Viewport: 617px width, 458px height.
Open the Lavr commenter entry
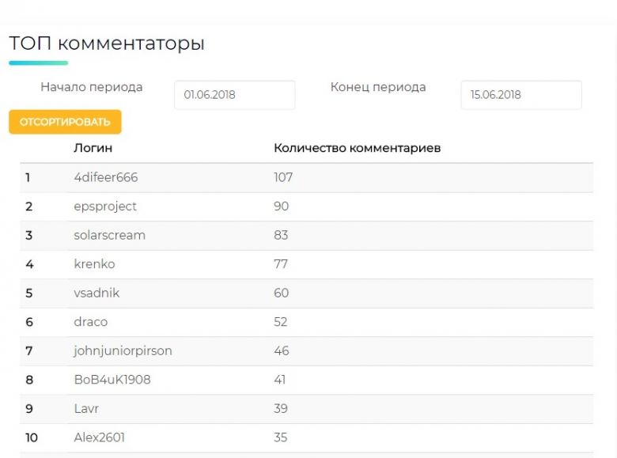point(86,408)
